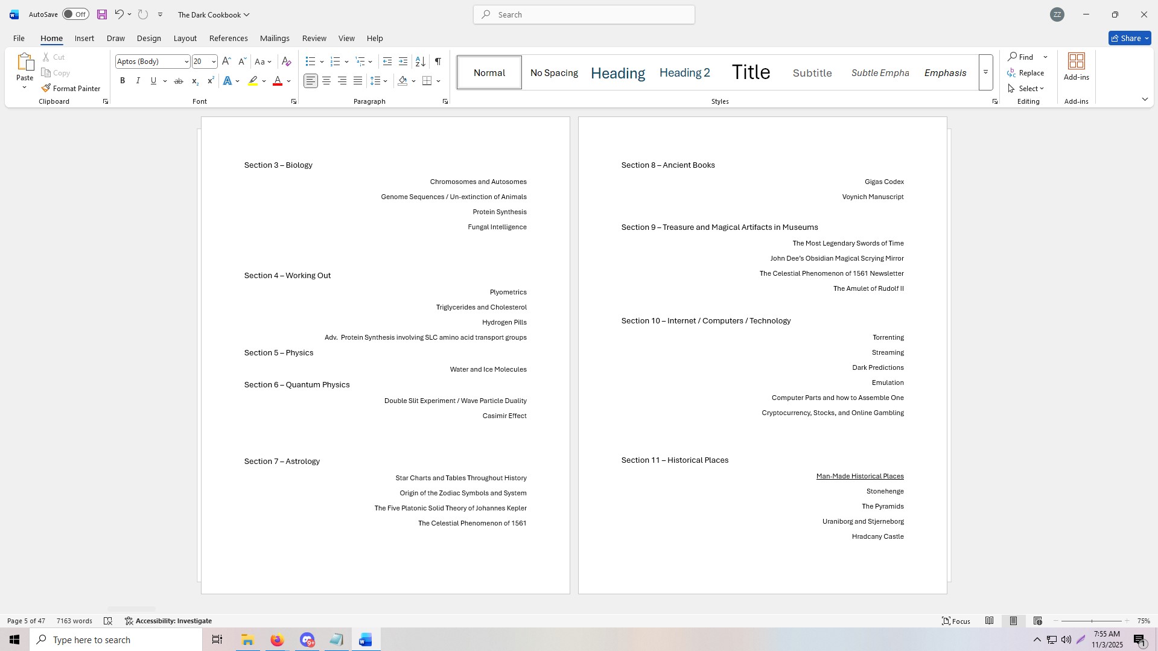The width and height of the screenshot is (1158, 651).
Task: Click the zoom slider in status bar
Action: 1092,621
